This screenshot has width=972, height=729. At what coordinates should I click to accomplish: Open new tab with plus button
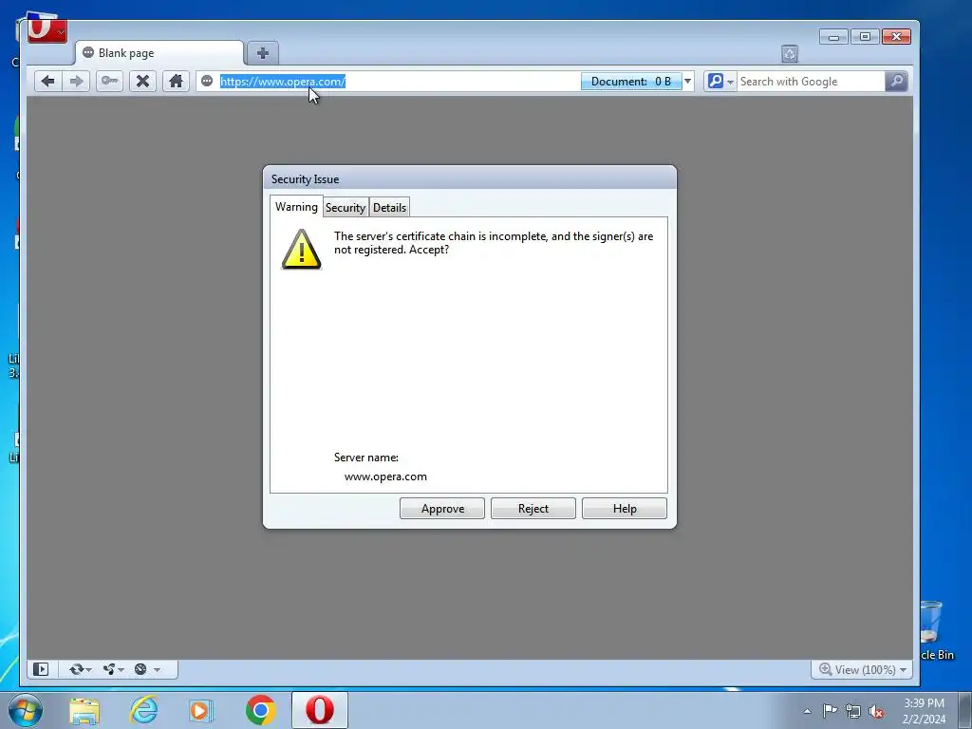coord(263,53)
